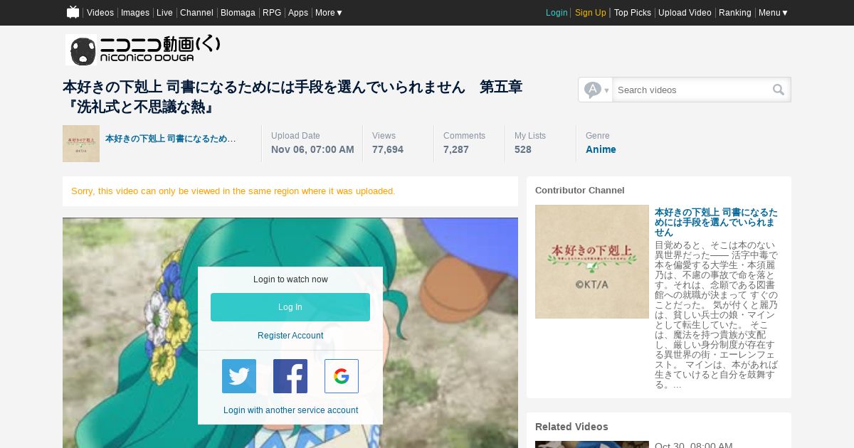Click Register Account link
This screenshot has height=448, width=854.
(x=290, y=336)
